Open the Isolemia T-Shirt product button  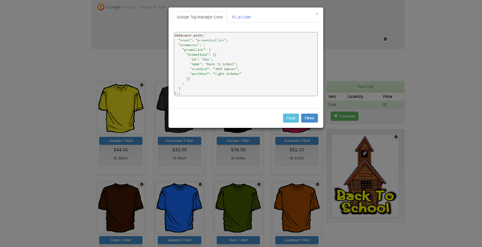click(x=179, y=240)
